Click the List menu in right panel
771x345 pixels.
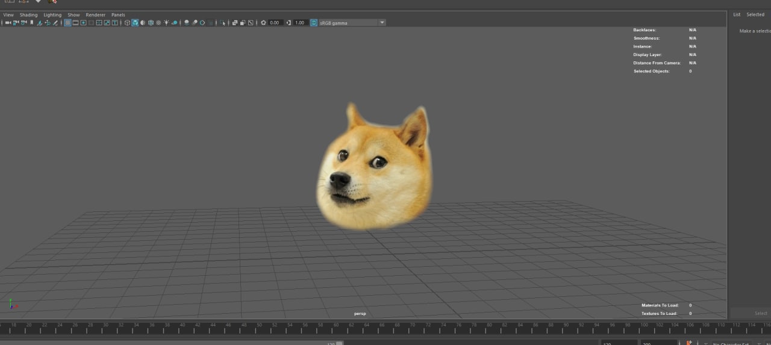pyautogui.click(x=737, y=14)
